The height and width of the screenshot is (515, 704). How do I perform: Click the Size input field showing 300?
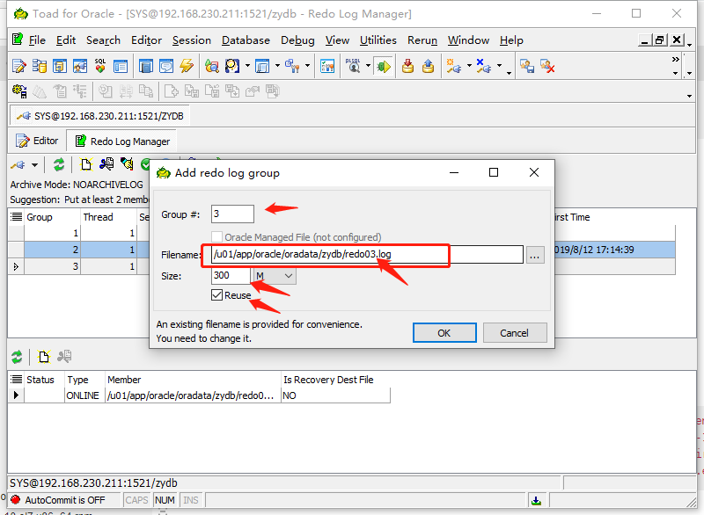(x=231, y=276)
